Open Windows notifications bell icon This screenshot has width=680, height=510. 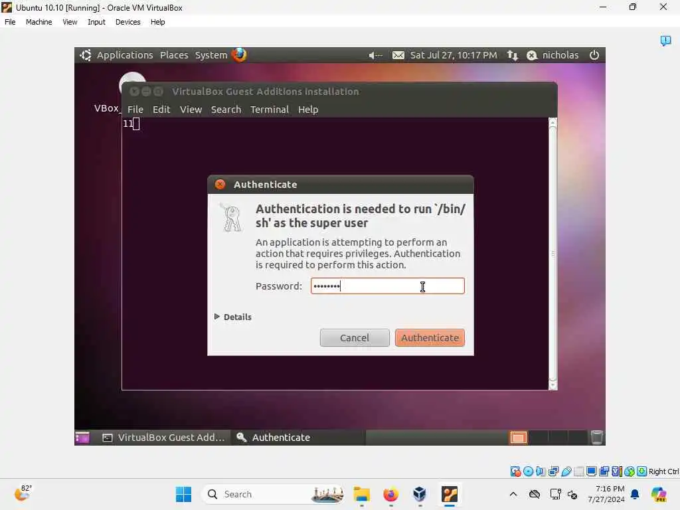[x=635, y=494]
